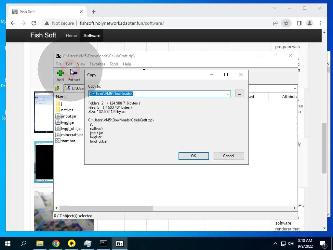This screenshot has width=333, height=250.
Task: Open Windows Start menu
Action: click(8, 243)
